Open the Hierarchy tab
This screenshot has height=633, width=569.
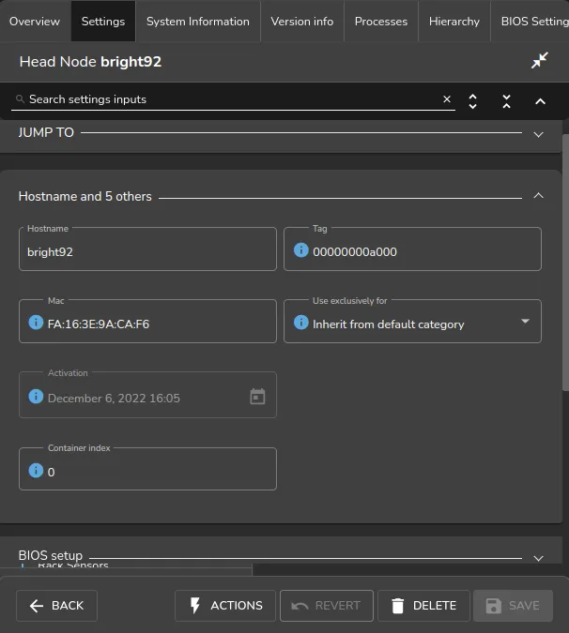click(454, 21)
